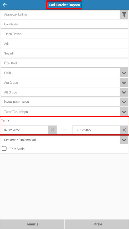Screen dimensions: 129x229
Task: Click the Ticari Ünvanı field
Action: pyautogui.click(x=64, y=34)
